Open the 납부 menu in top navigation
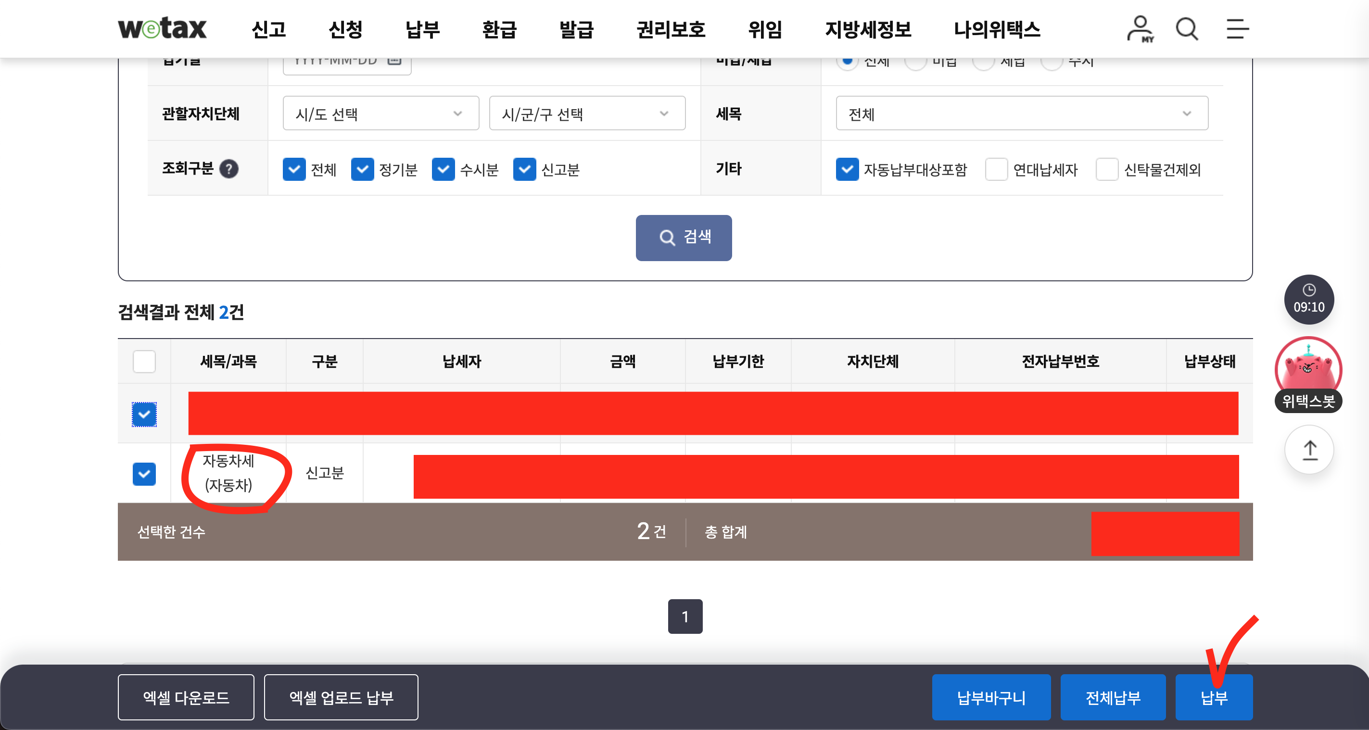 click(422, 29)
